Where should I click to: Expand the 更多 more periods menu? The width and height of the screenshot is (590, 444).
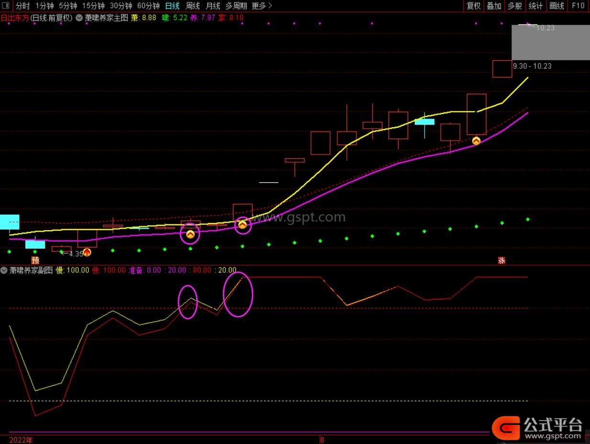tap(262, 6)
